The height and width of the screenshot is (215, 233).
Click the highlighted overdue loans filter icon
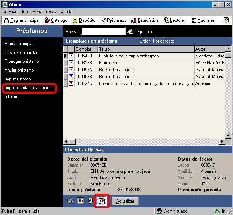(102, 201)
